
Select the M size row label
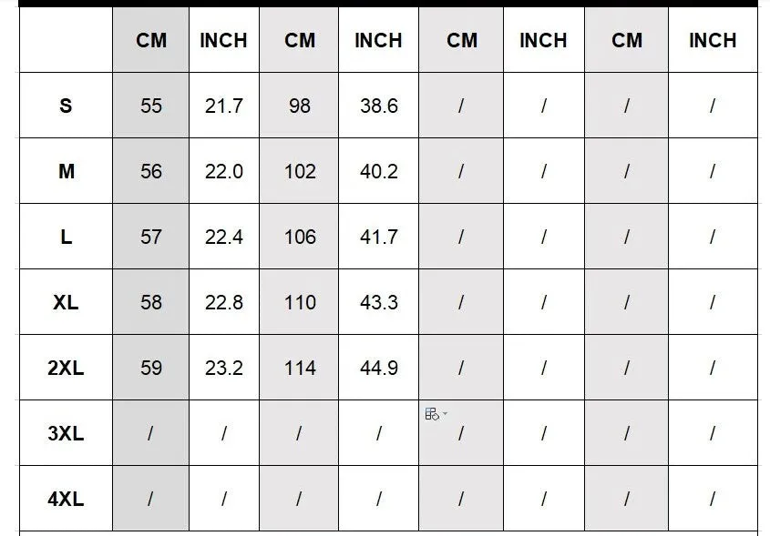pos(66,171)
